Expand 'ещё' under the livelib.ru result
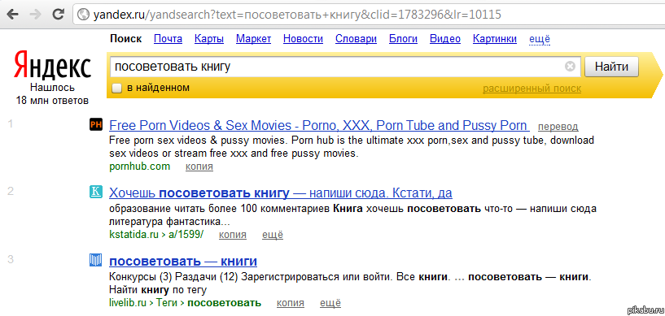 330,303
